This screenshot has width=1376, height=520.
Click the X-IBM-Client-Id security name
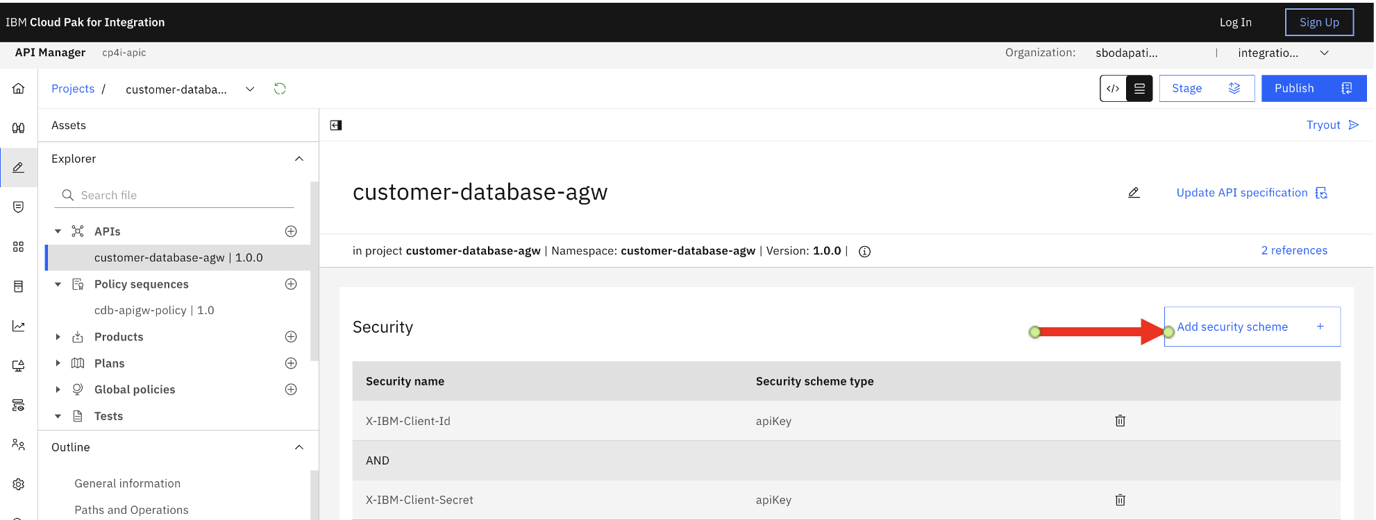[x=408, y=421]
